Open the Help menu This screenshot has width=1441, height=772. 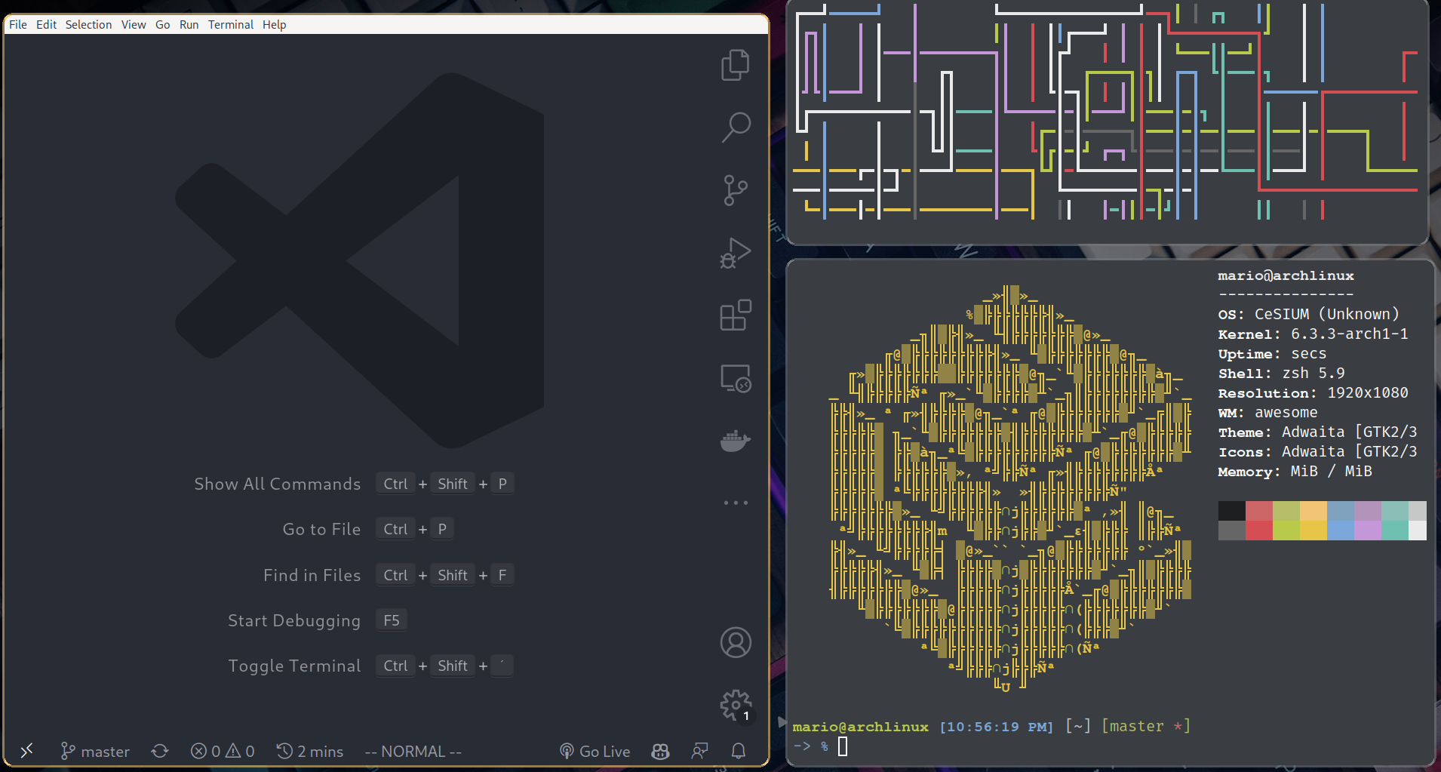click(274, 24)
